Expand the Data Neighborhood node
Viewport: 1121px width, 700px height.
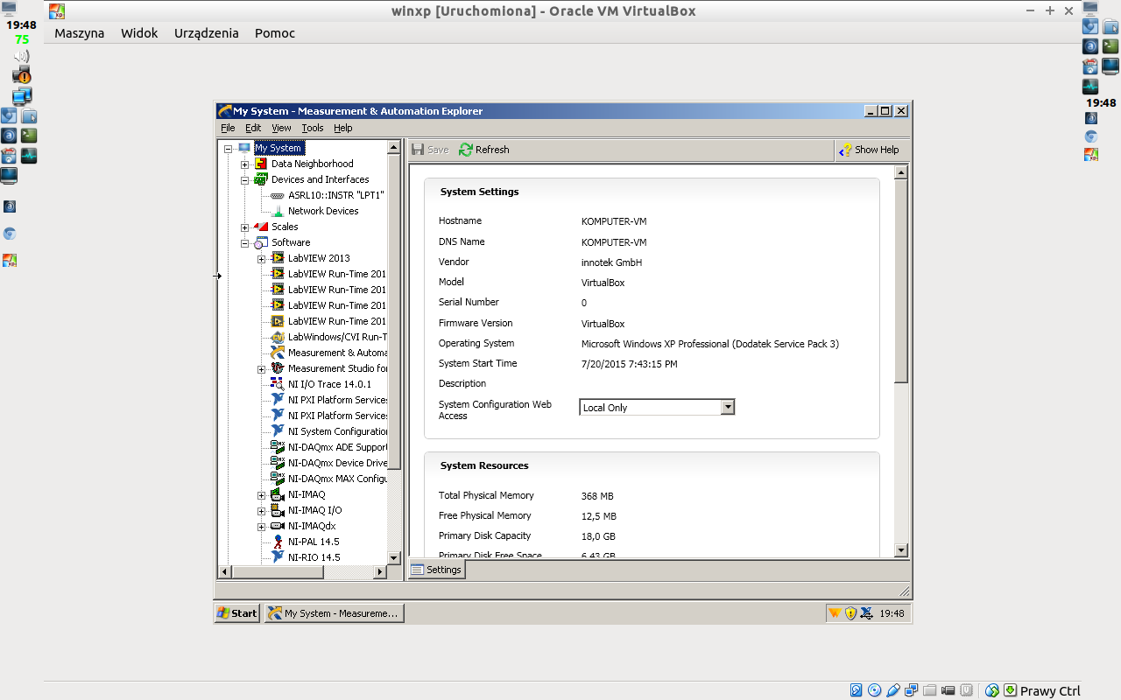click(245, 164)
